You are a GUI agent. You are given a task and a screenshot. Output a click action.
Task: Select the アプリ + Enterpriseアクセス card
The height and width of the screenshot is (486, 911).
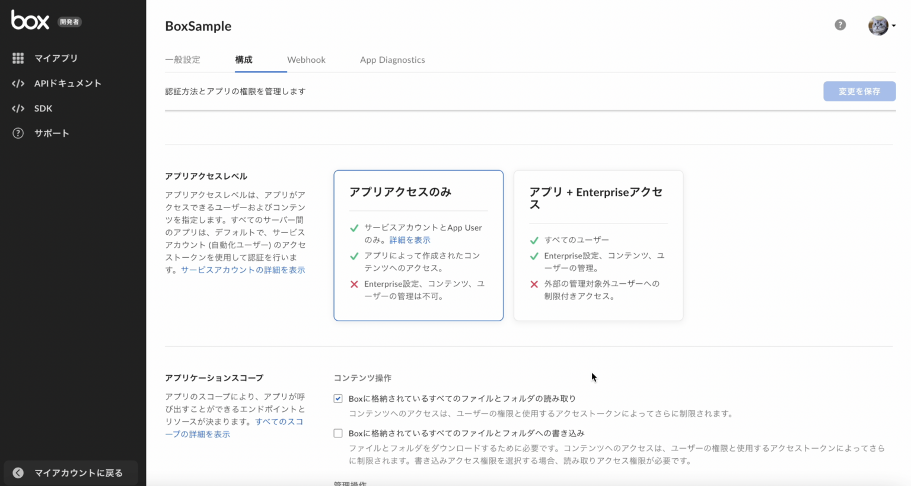click(x=598, y=245)
